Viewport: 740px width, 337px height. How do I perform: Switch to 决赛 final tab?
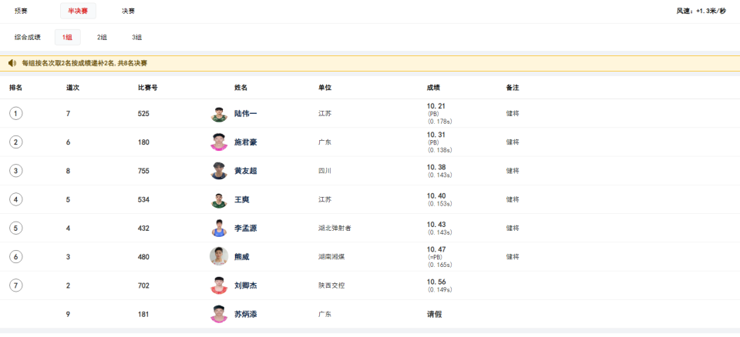[128, 11]
